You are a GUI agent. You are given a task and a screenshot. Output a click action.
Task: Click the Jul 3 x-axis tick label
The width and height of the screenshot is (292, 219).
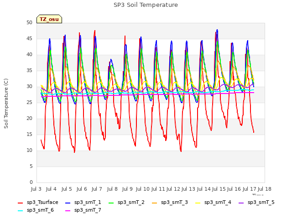tap(36, 189)
